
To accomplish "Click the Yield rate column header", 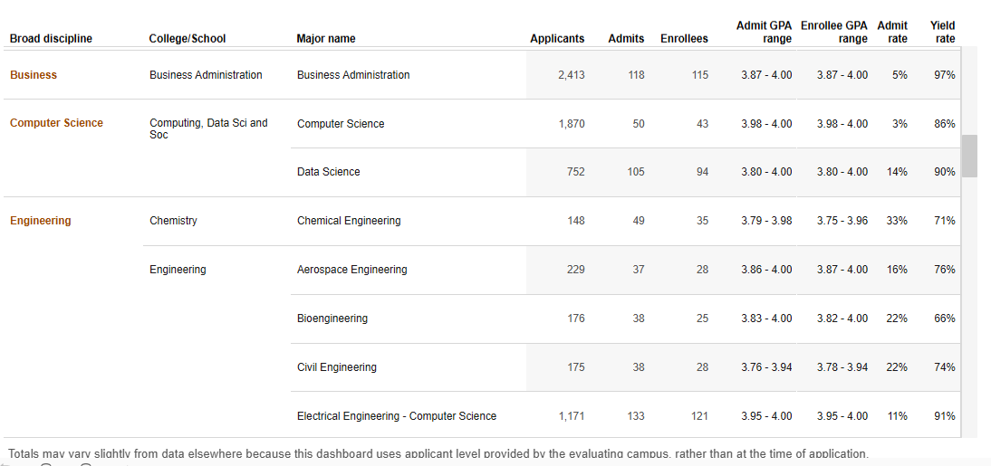I will pyautogui.click(x=942, y=33).
